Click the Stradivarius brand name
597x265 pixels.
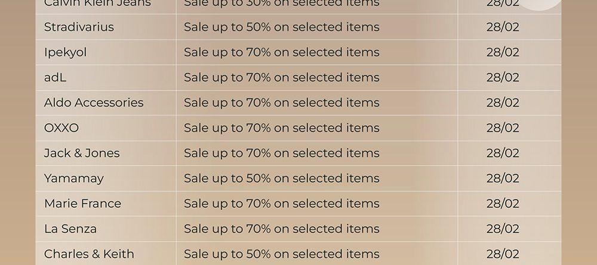[79, 27]
